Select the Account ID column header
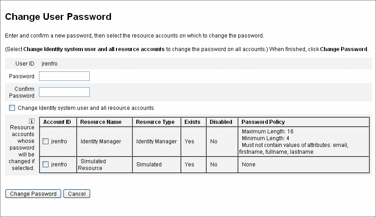Screen dimensions: 376x217 [x=57, y=122]
